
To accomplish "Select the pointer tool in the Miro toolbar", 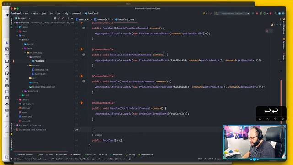I will tap(7, 43).
